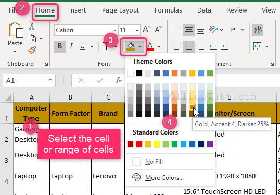
Task: Toggle Italic formatting button
Action: (71, 46)
